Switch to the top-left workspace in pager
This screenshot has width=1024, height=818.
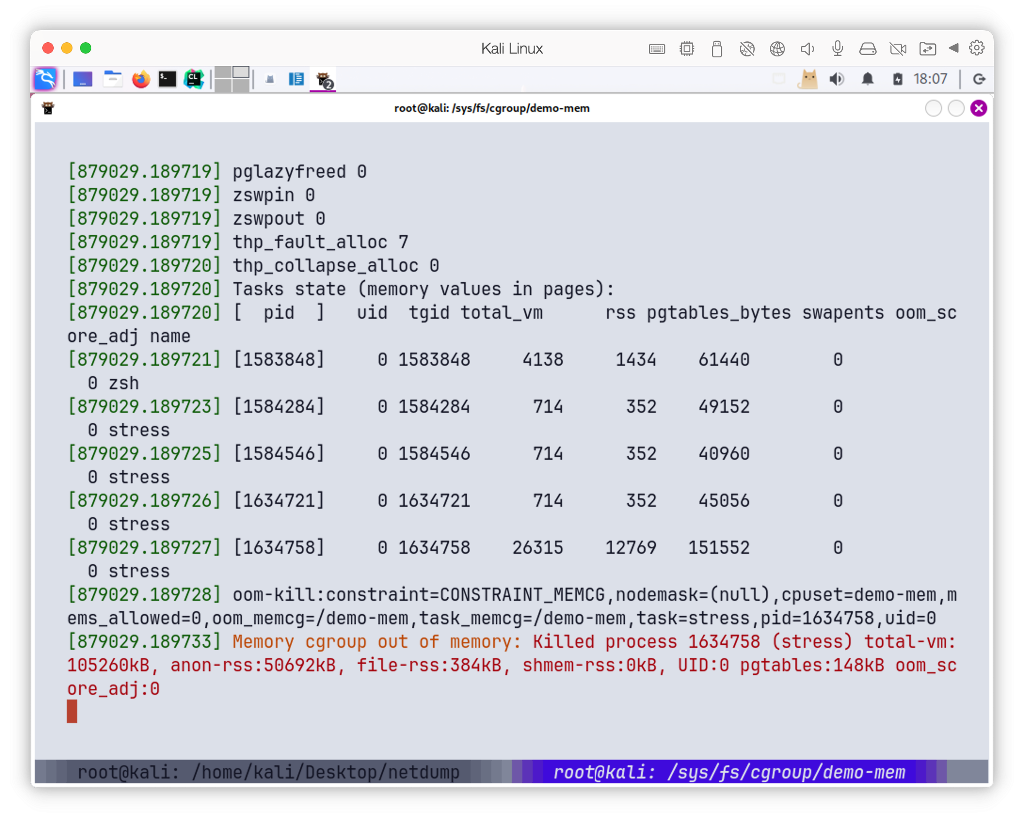pos(223,72)
